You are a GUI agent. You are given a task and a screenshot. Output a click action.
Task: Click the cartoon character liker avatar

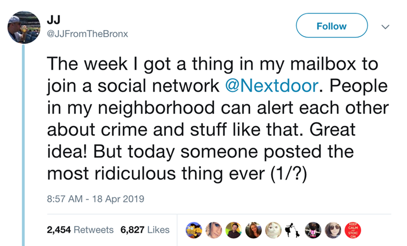tap(194, 230)
